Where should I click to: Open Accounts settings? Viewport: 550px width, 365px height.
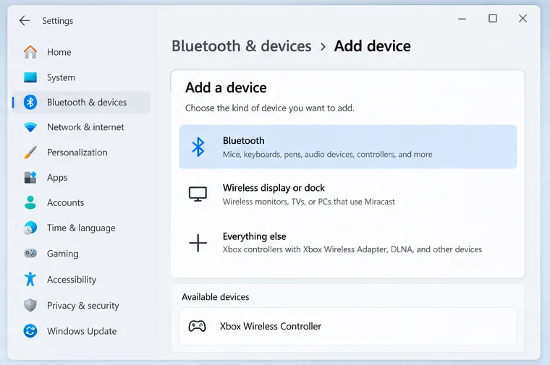[x=82, y=202]
